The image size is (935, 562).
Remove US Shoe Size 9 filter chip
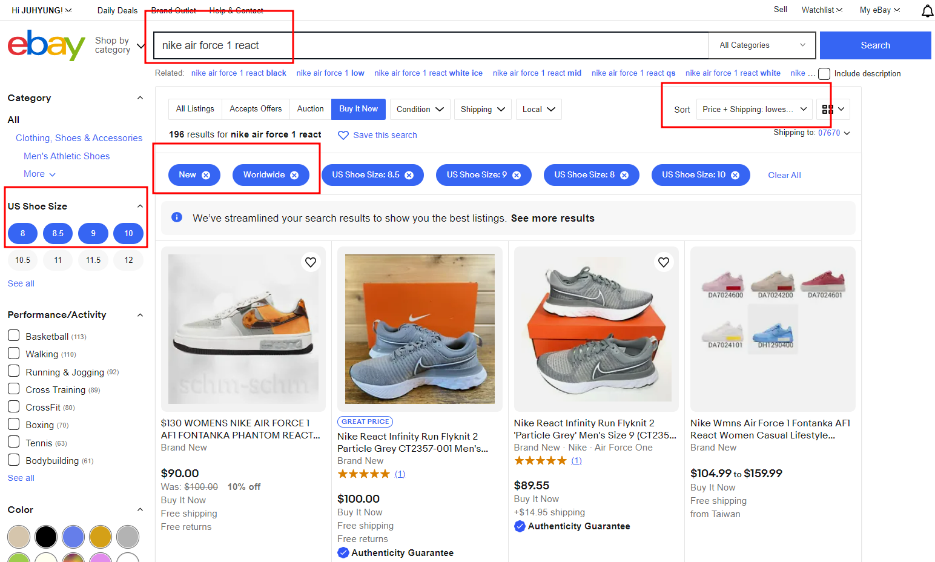[517, 175]
